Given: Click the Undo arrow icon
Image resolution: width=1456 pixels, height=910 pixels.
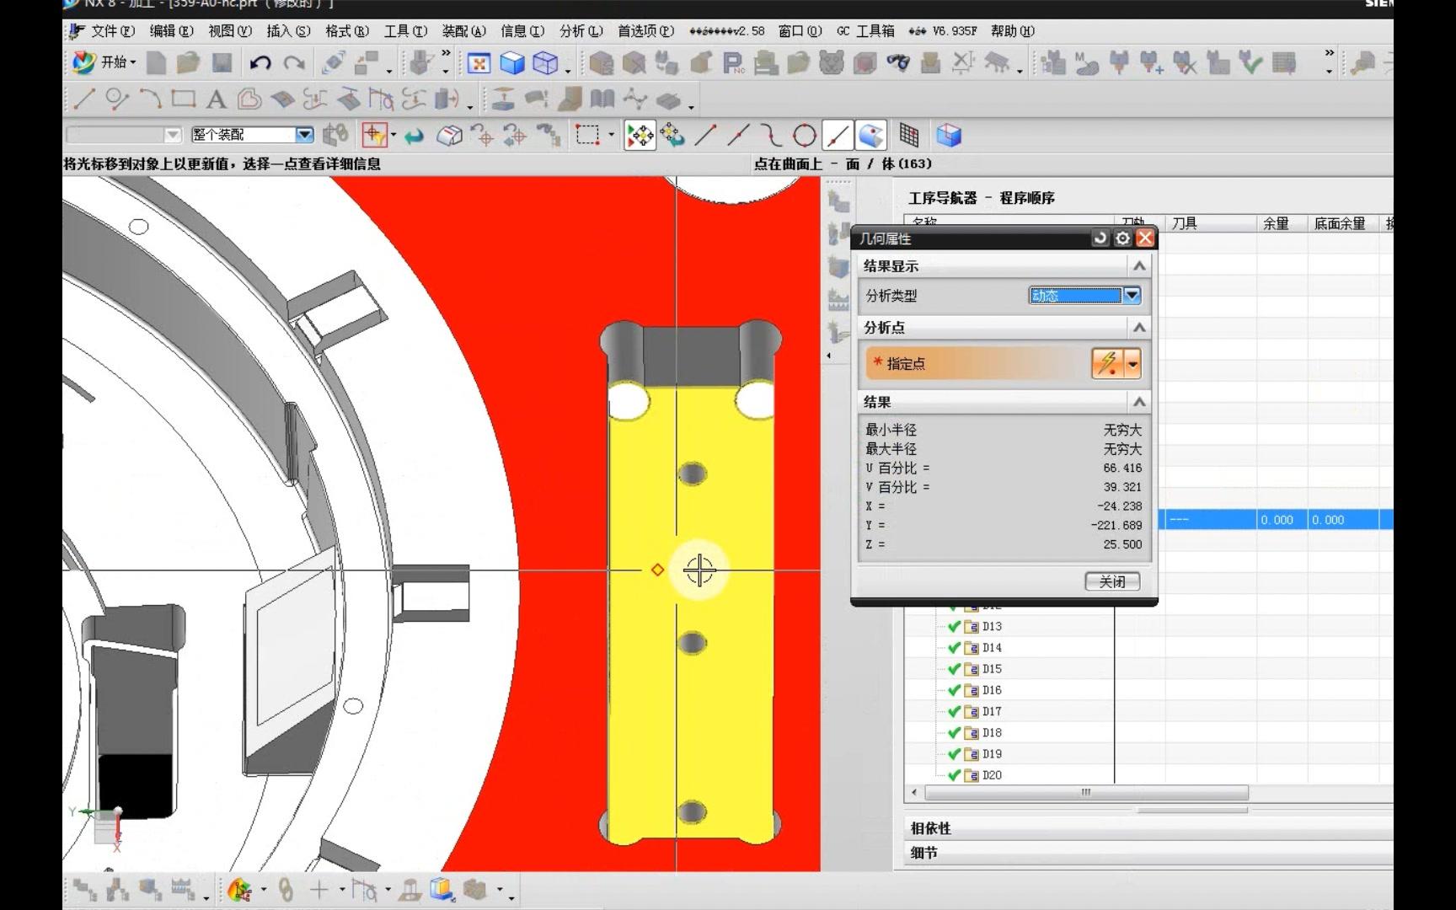Looking at the screenshot, I should pos(260,63).
